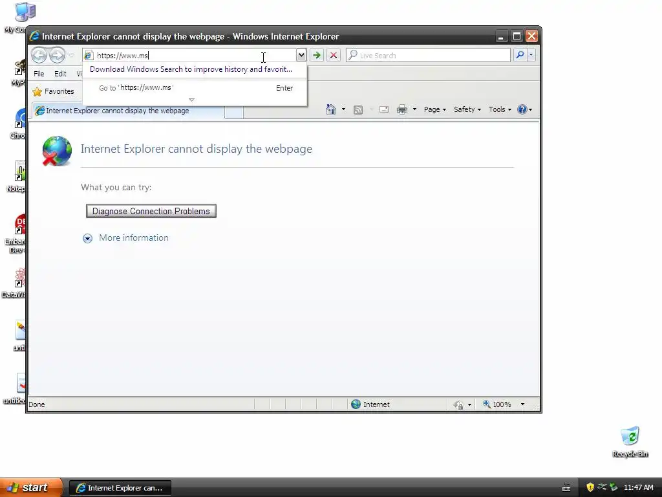Screen dimensions: 662x497
Task: Open the File menu
Action: [39, 74]
